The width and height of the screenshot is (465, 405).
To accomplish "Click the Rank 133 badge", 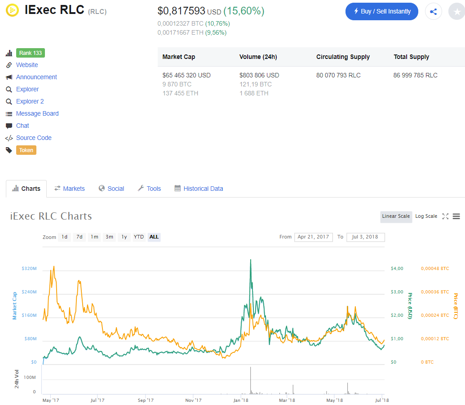I will pos(30,53).
